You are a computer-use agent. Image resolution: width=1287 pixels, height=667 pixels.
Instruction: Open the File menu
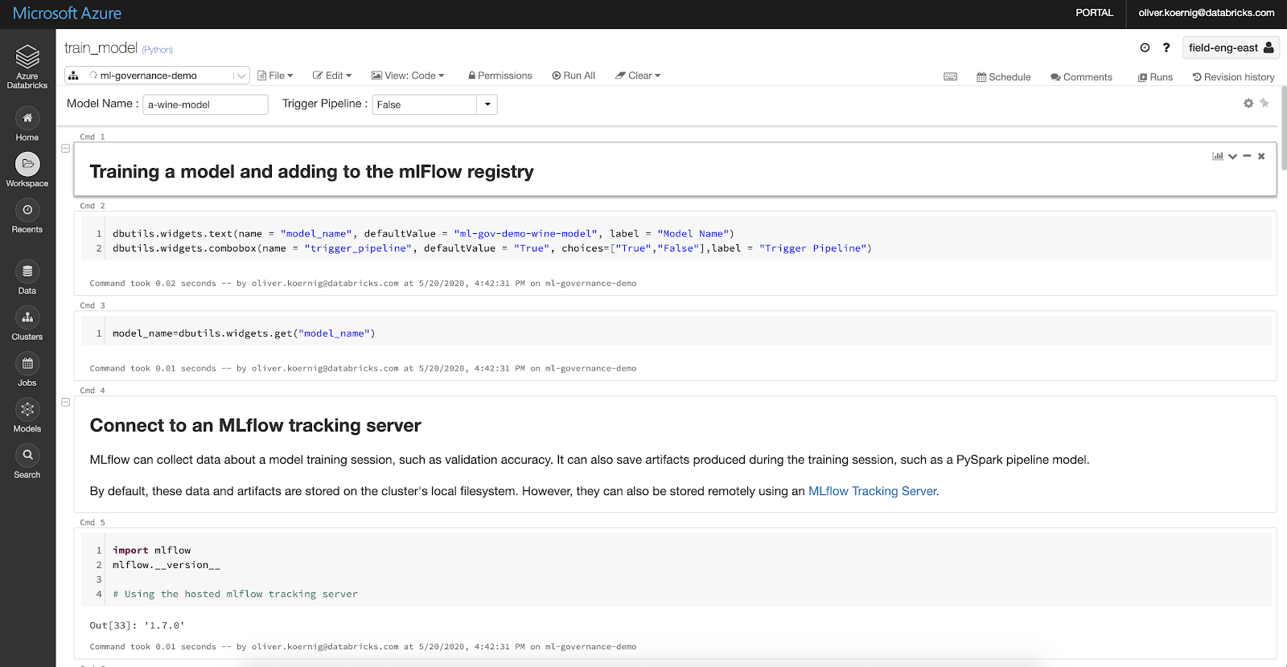pos(275,76)
